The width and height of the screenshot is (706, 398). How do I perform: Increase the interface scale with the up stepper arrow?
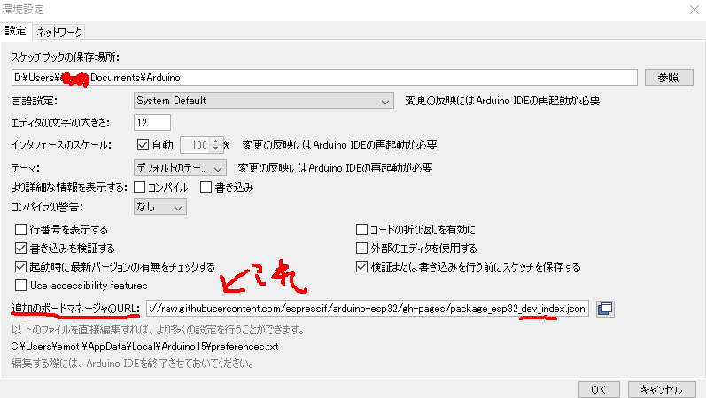tap(215, 141)
